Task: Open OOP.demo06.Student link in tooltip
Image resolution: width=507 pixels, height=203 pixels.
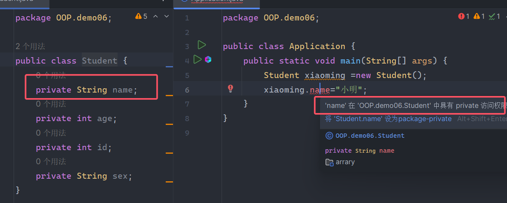Action: pos(370,136)
